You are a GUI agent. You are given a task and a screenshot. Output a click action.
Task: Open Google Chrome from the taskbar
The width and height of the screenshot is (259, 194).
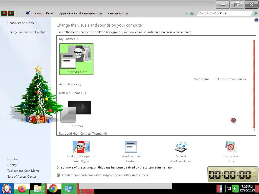[x=53, y=188]
